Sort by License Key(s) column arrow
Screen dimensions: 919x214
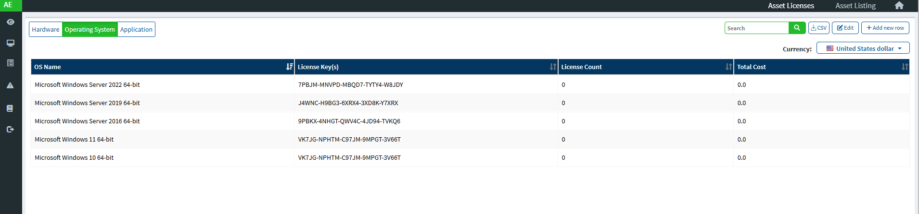(553, 67)
